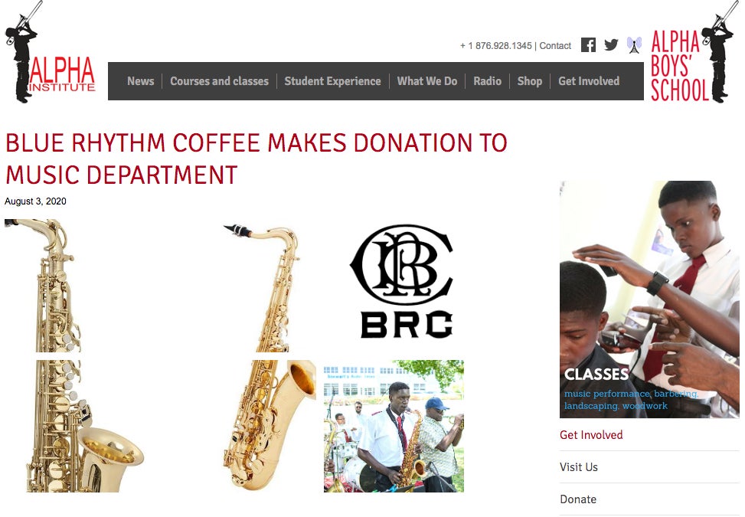Open the Visit Us sidebar link

coord(579,467)
